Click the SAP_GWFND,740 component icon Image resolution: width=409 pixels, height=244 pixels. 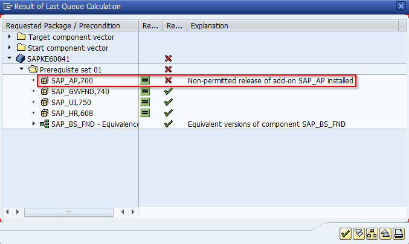45,91
